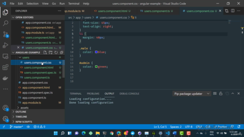Open Explorer views and more actions menu
244x137 pixels.
(x=59, y=11)
